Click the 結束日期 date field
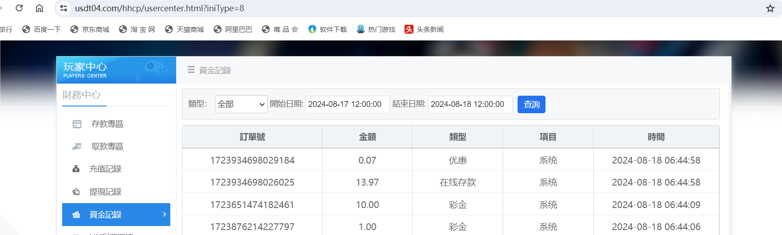 [x=469, y=104]
